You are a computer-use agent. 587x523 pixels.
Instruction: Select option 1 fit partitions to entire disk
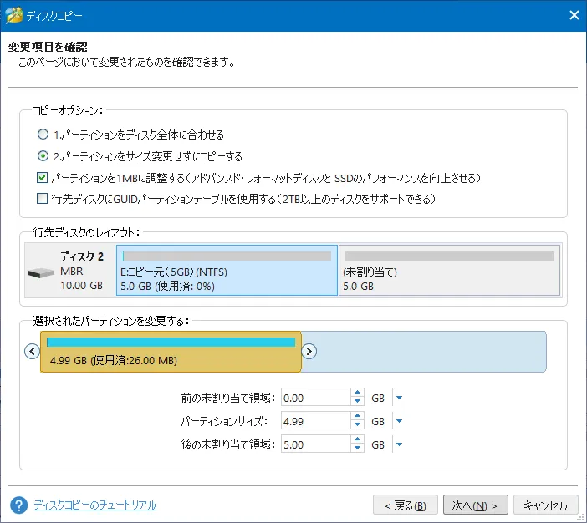[x=42, y=135]
